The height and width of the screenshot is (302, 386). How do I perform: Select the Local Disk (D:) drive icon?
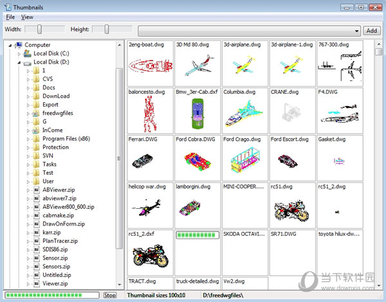[x=27, y=63]
